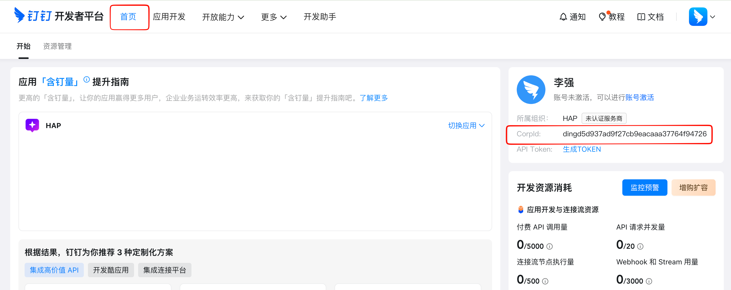Go to 应用开发 menu item
731x290 pixels.
(x=169, y=17)
